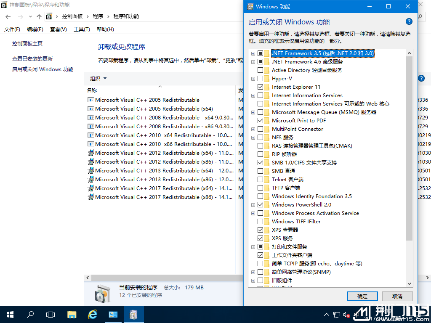Expand .NET Framework 4.6 高级服务 node
431x323 pixels.
253,62
